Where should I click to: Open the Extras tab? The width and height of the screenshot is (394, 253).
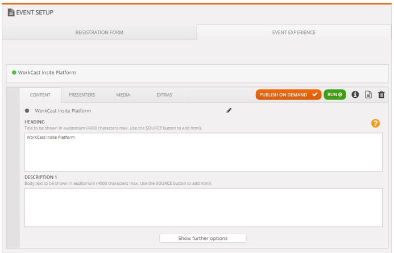[x=164, y=95]
